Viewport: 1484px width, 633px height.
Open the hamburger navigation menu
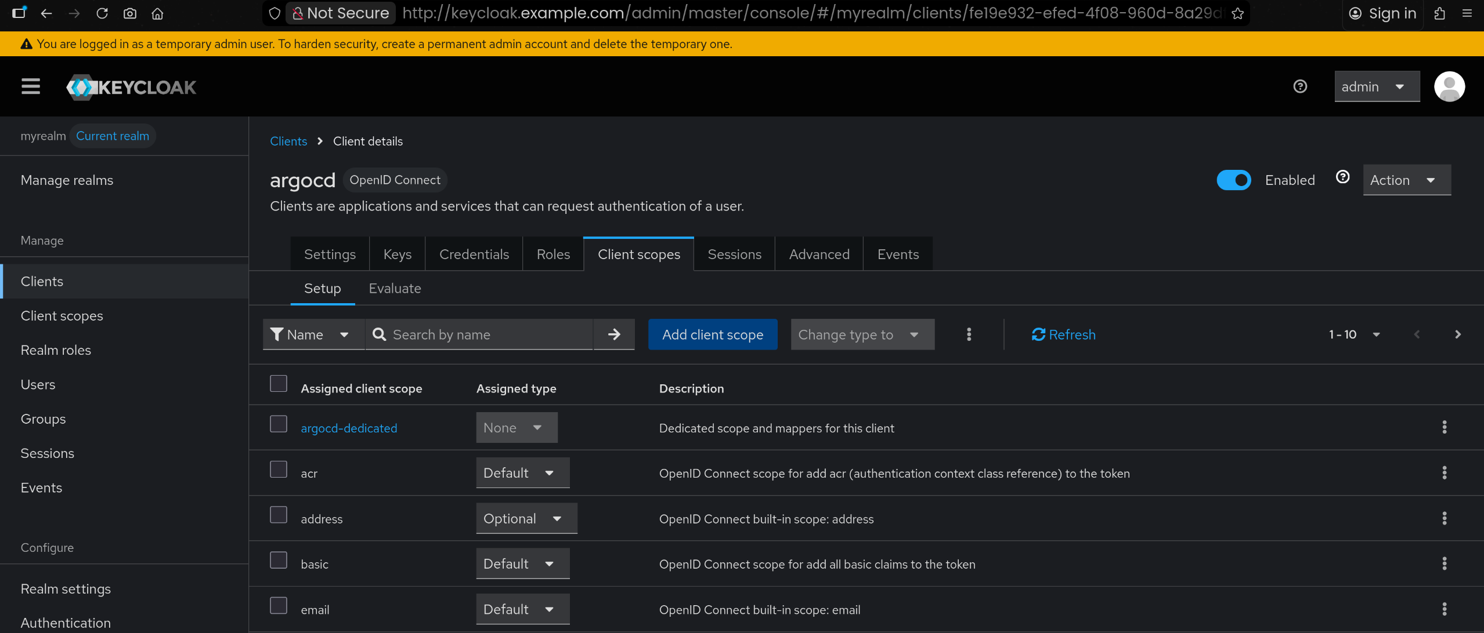[31, 87]
